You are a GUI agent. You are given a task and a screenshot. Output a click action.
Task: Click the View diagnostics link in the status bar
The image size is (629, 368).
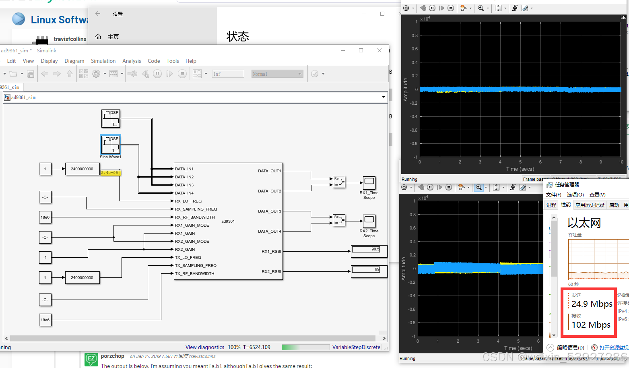[x=204, y=347]
